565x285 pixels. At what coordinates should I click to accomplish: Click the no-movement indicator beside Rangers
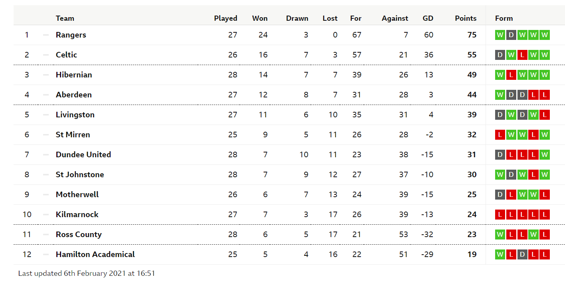(x=46, y=35)
